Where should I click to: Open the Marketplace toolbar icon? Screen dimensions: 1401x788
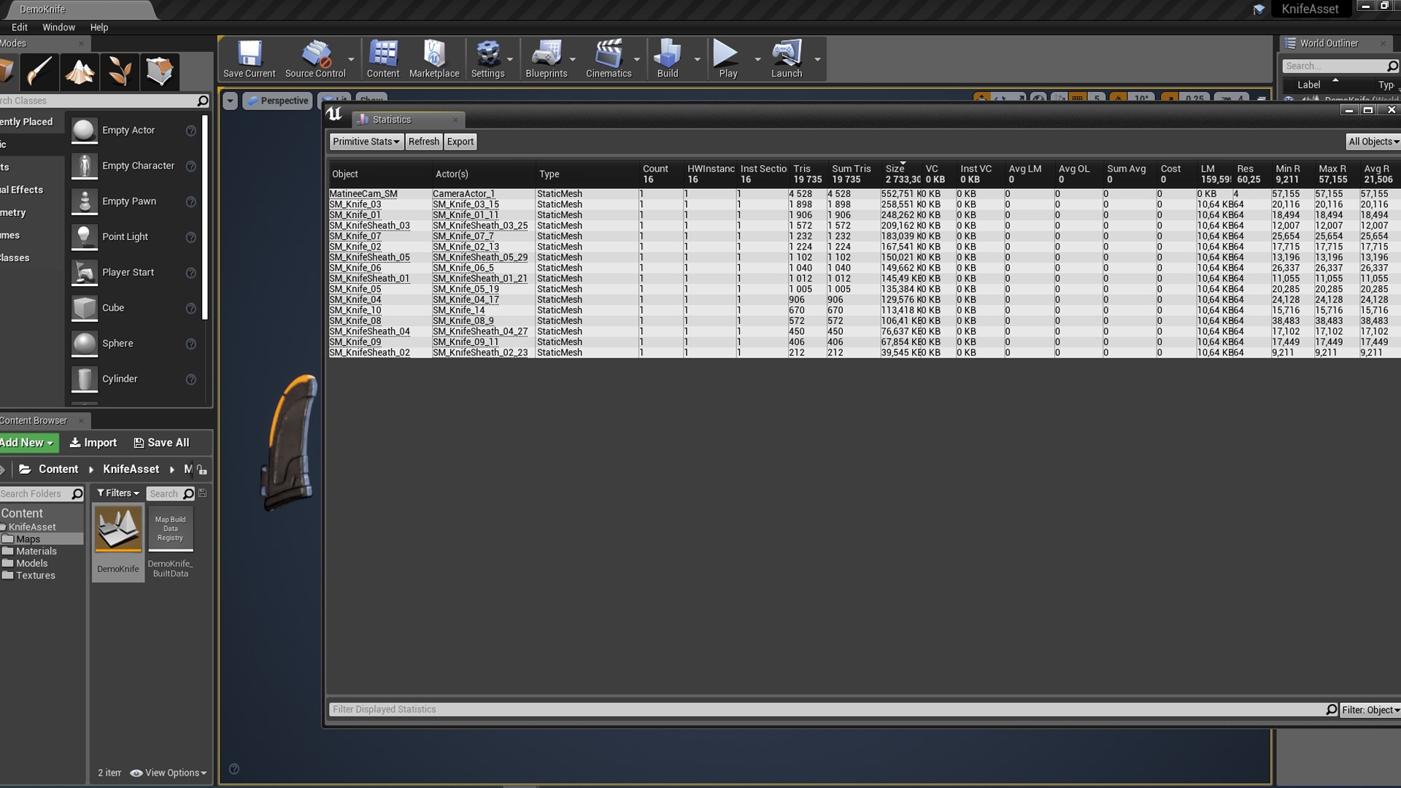tap(434, 58)
